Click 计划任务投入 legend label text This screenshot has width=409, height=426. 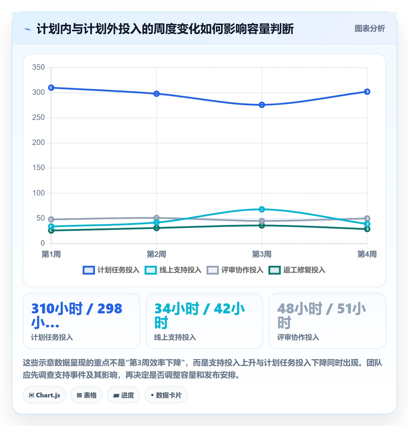(118, 270)
